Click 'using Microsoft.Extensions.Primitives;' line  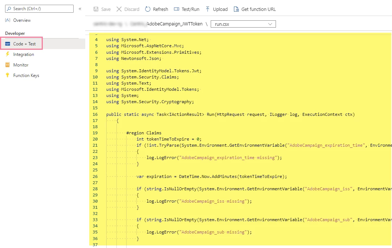[x=154, y=52]
